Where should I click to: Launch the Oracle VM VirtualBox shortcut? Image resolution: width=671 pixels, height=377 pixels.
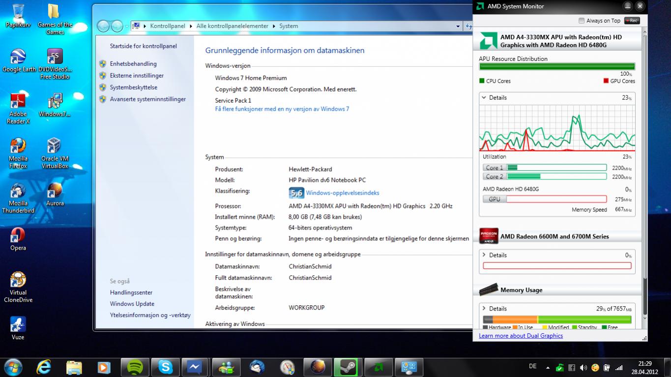pos(55,153)
